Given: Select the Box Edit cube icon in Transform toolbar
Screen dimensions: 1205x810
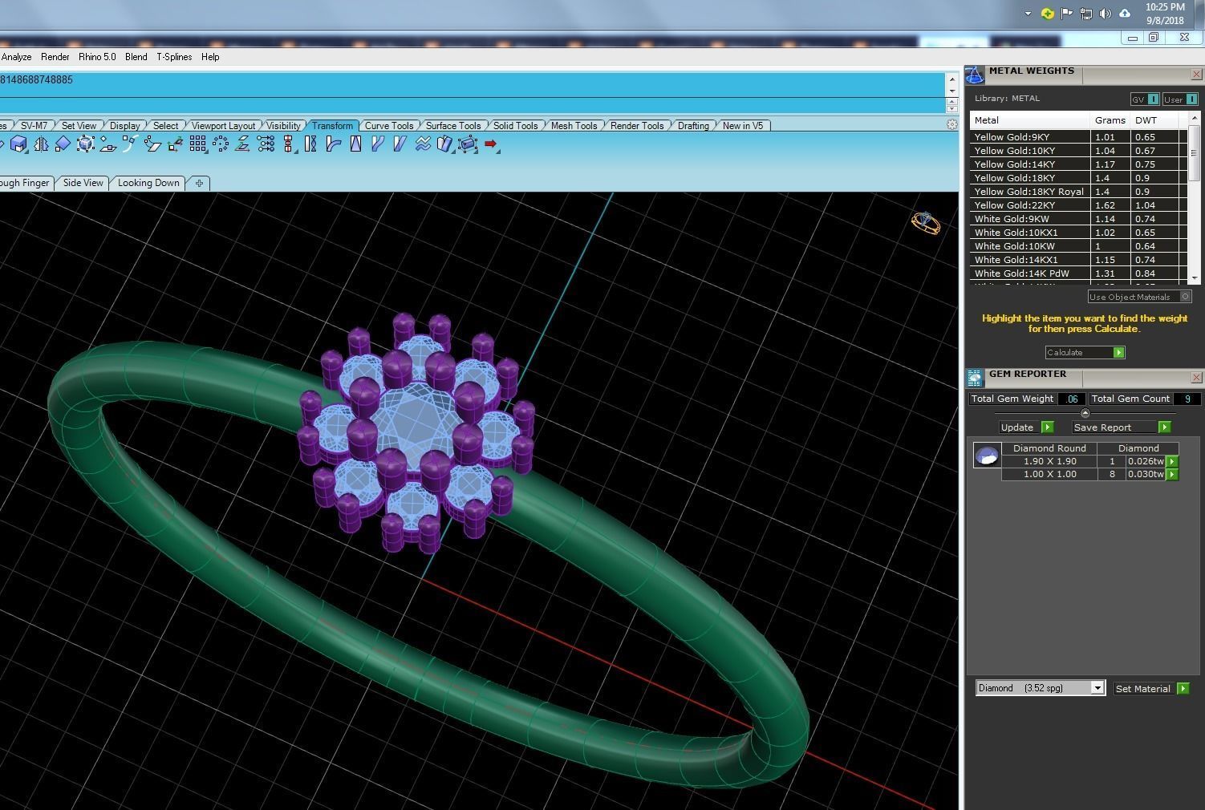Looking at the screenshot, I should pyautogui.click(x=18, y=144).
